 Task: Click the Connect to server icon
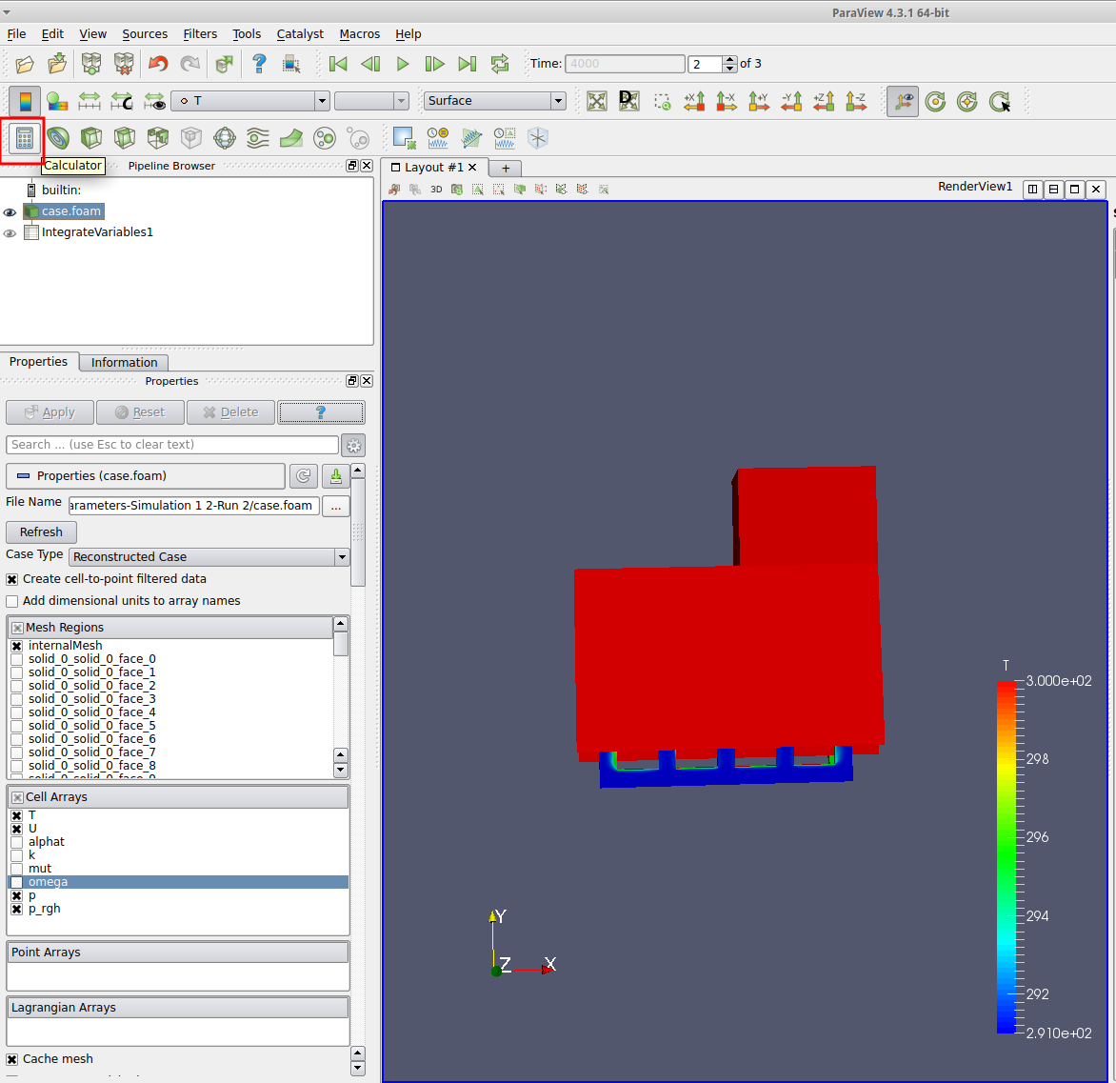coord(90,64)
